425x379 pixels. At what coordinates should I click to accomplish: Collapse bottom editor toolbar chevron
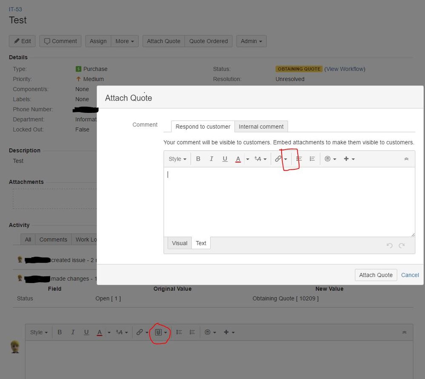coord(404,332)
